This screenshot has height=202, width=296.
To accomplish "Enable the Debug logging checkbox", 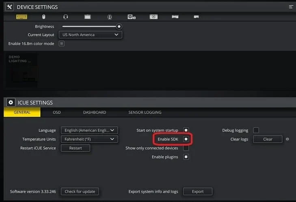I will pyautogui.click(x=256, y=130).
